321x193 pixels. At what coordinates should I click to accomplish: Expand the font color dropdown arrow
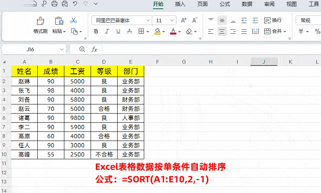[180, 31]
